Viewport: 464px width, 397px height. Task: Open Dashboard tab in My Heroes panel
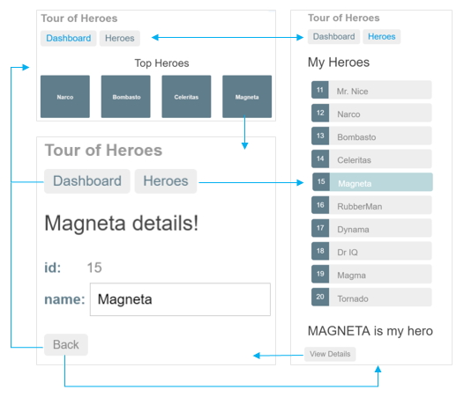pos(333,37)
